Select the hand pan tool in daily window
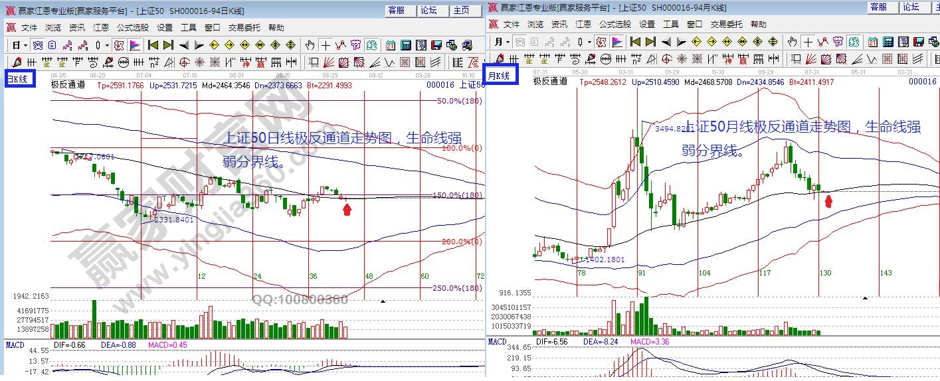 coord(310,45)
